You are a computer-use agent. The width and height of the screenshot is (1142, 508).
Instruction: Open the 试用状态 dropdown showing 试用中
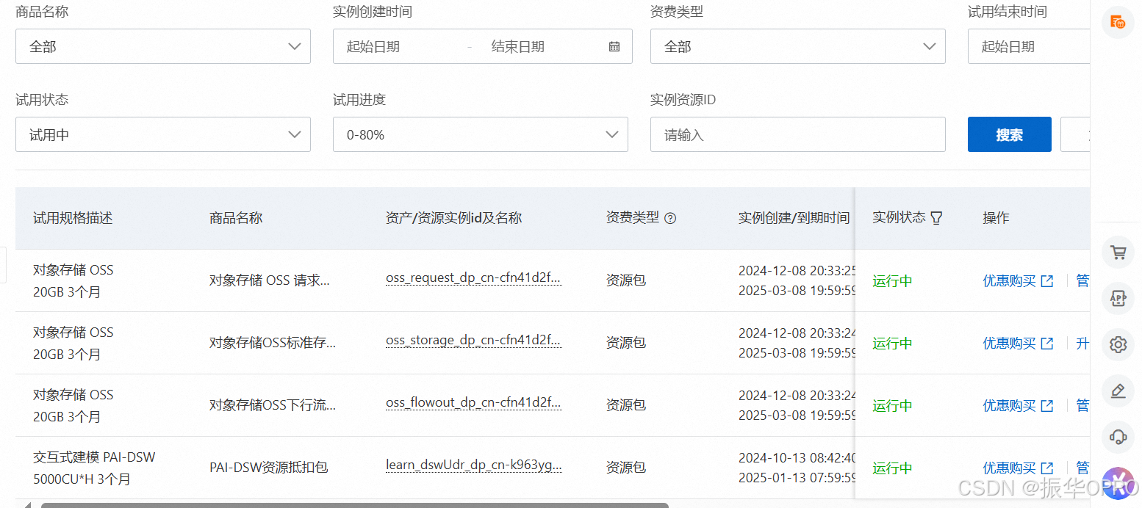163,134
